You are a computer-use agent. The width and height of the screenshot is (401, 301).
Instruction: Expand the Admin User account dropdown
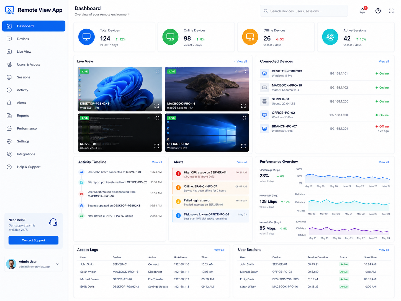click(x=57, y=264)
